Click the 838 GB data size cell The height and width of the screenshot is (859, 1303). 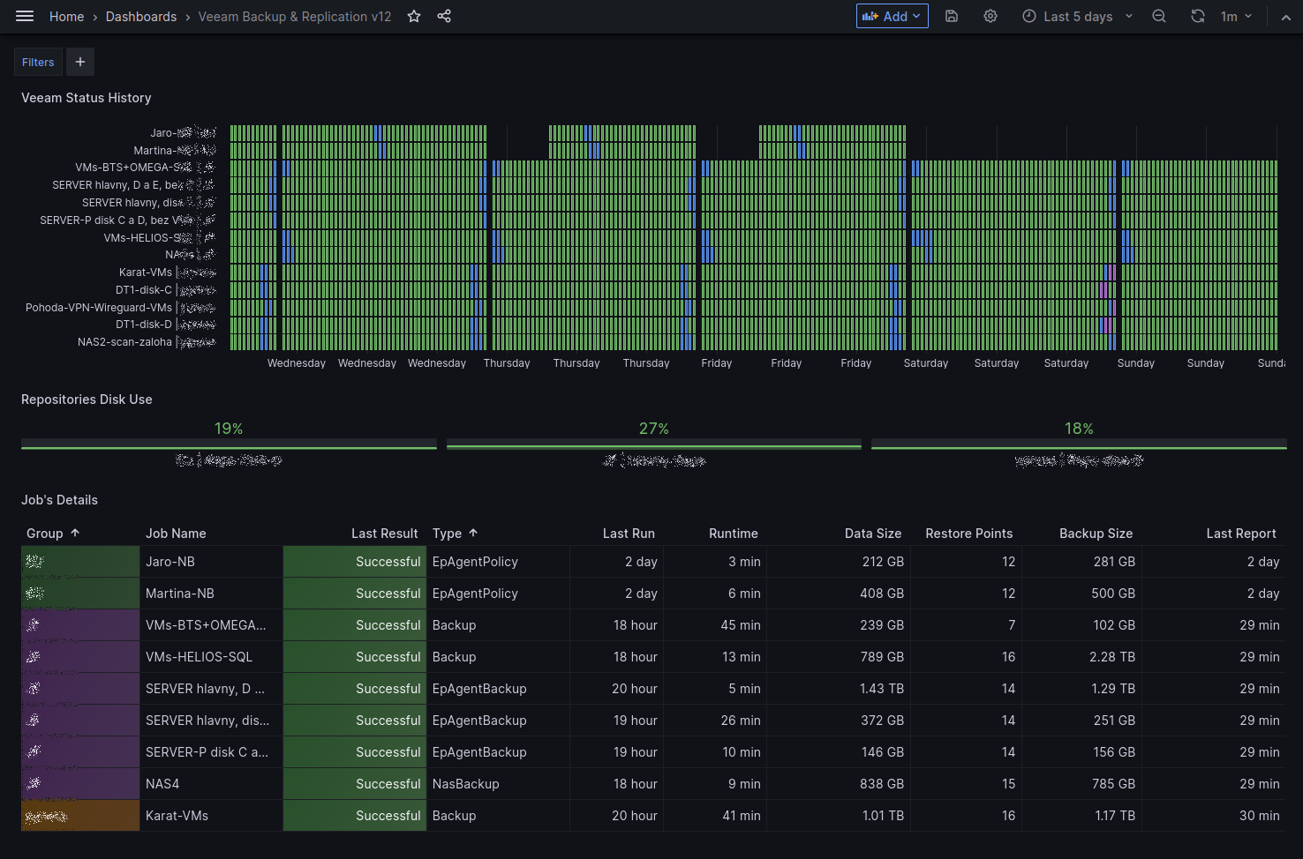point(839,784)
